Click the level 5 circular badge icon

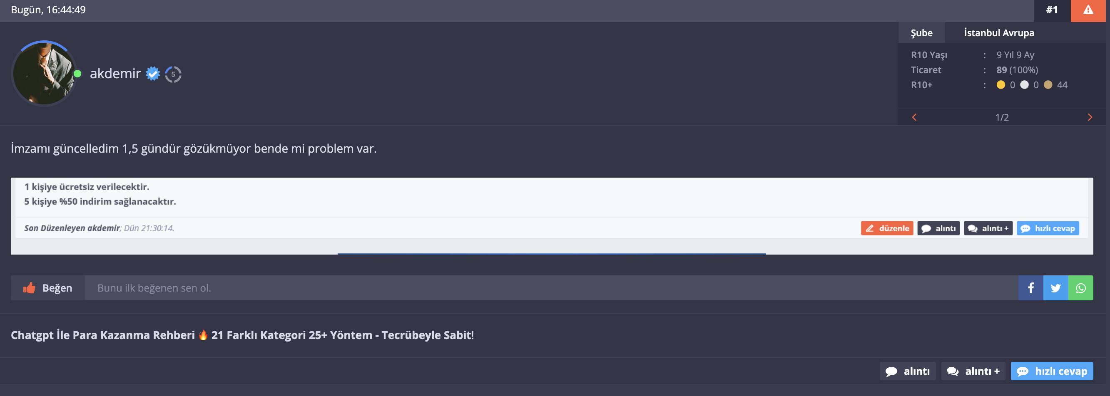(x=173, y=74)
